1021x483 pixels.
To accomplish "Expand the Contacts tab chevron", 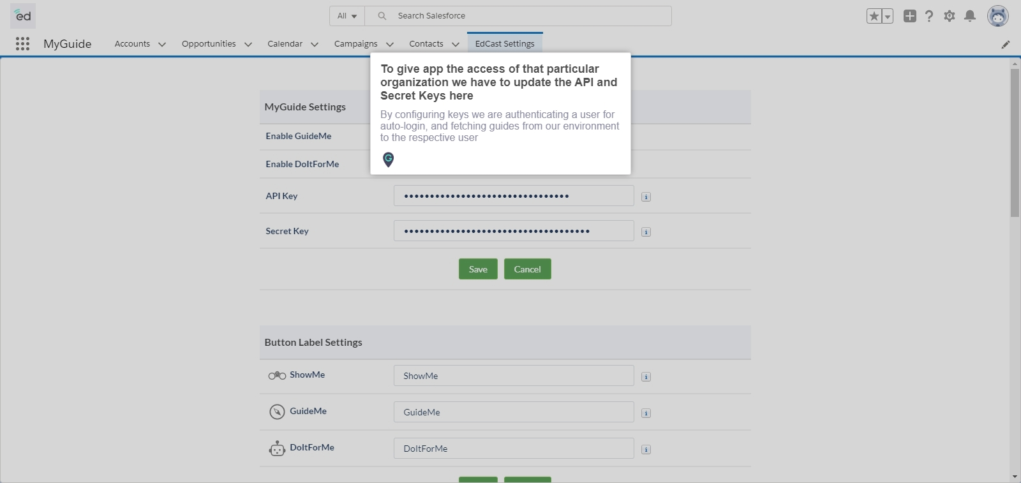I will [456, 44].
